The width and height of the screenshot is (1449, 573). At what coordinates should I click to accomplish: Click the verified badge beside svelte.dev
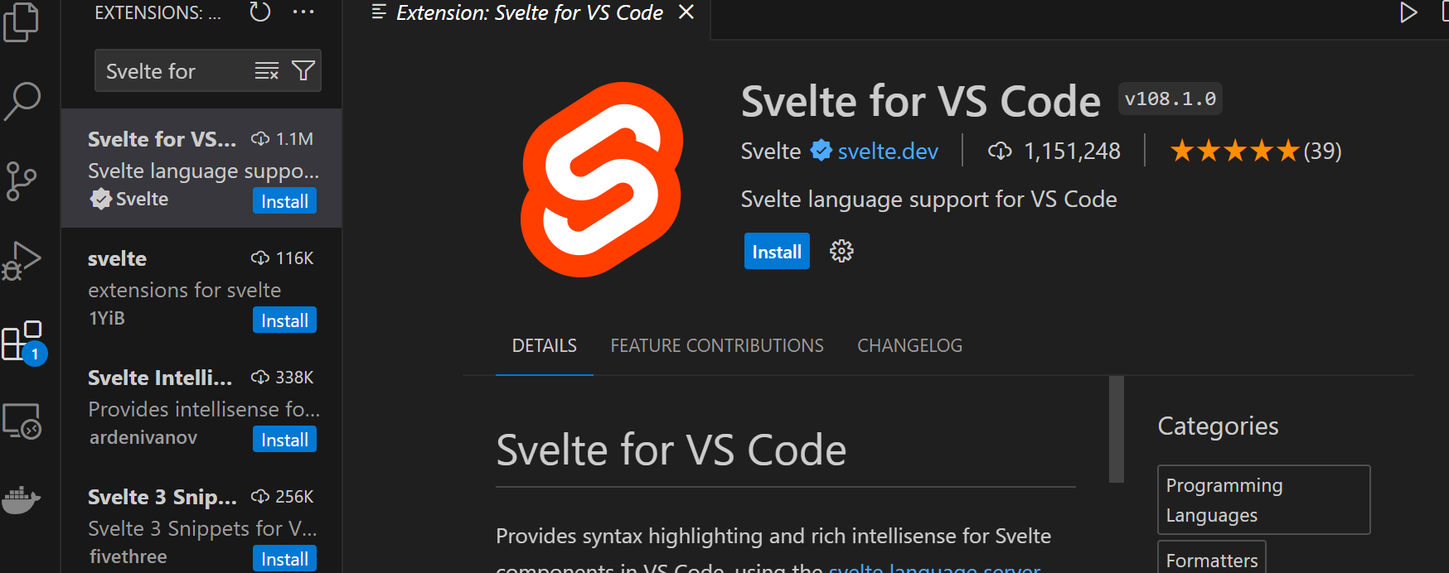coord(821,151)
